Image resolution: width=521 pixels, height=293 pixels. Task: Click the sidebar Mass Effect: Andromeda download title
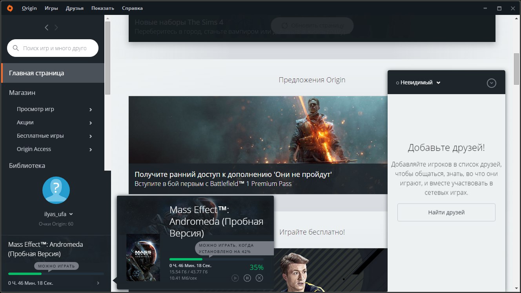46,249
